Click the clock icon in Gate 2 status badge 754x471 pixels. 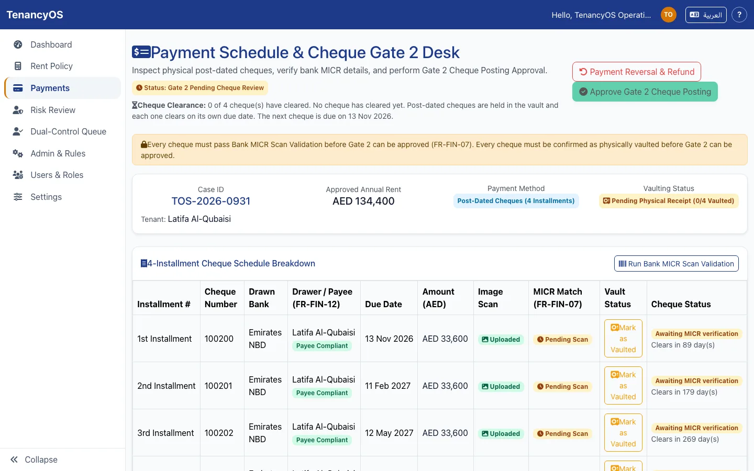click(x=139, y=88)
